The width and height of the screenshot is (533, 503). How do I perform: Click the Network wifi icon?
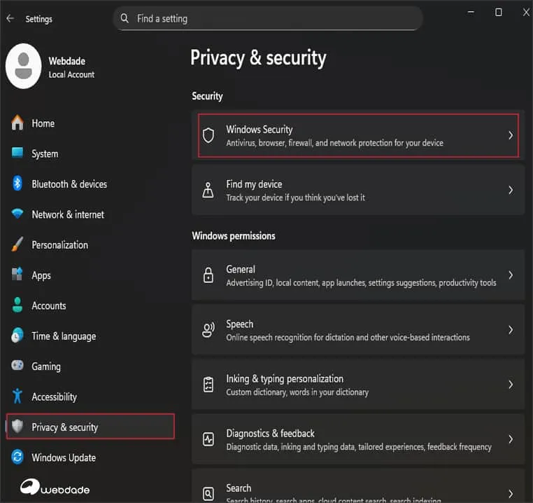click(17, 214)
